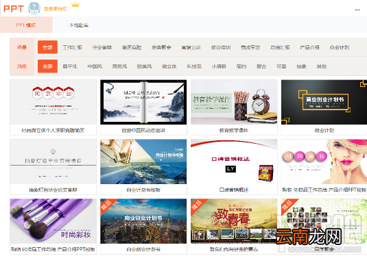Open the Chinese ink painting scroll template

coord(143,102)
